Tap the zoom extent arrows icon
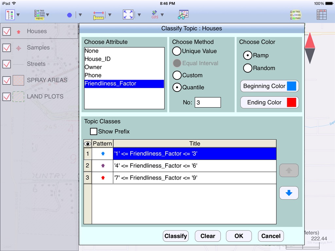 point(128,14)
